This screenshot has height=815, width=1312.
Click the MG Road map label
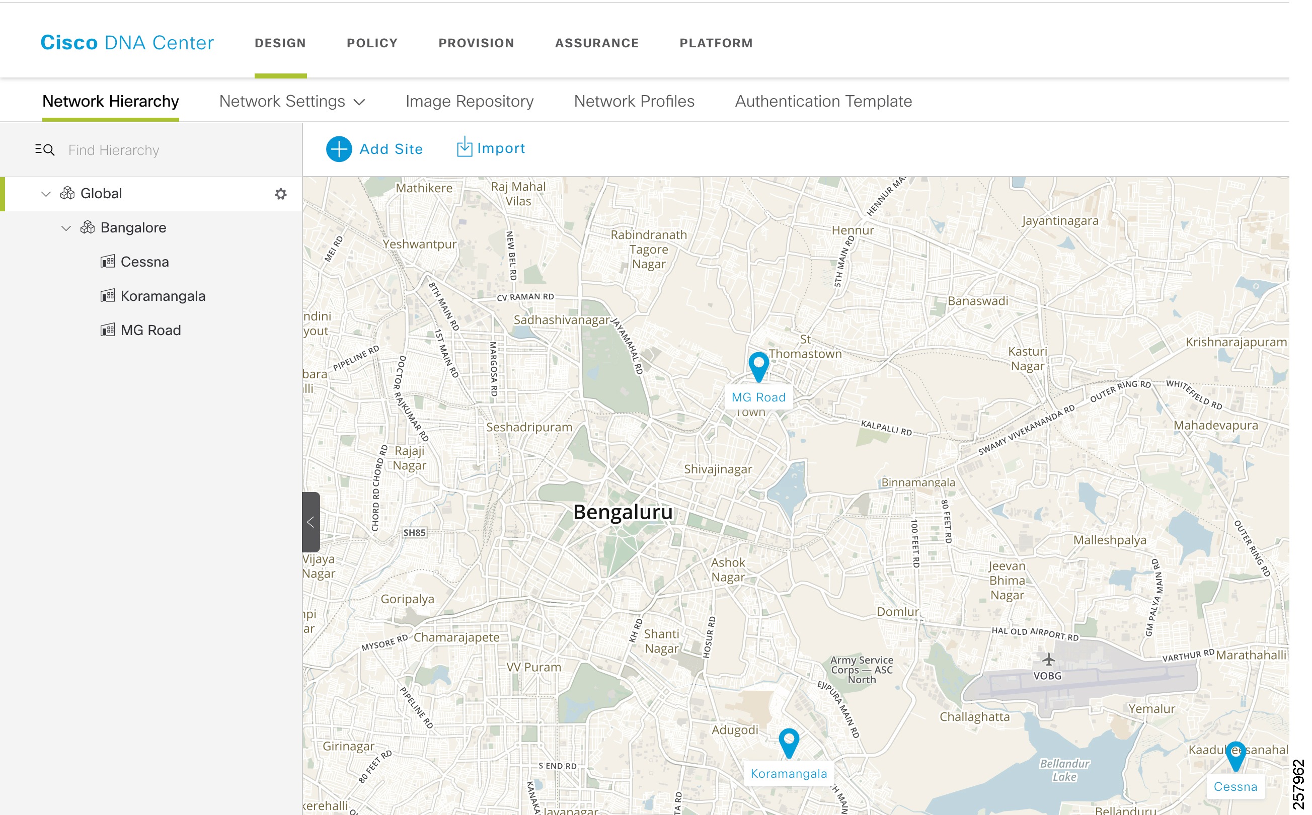tap(758, 397)
